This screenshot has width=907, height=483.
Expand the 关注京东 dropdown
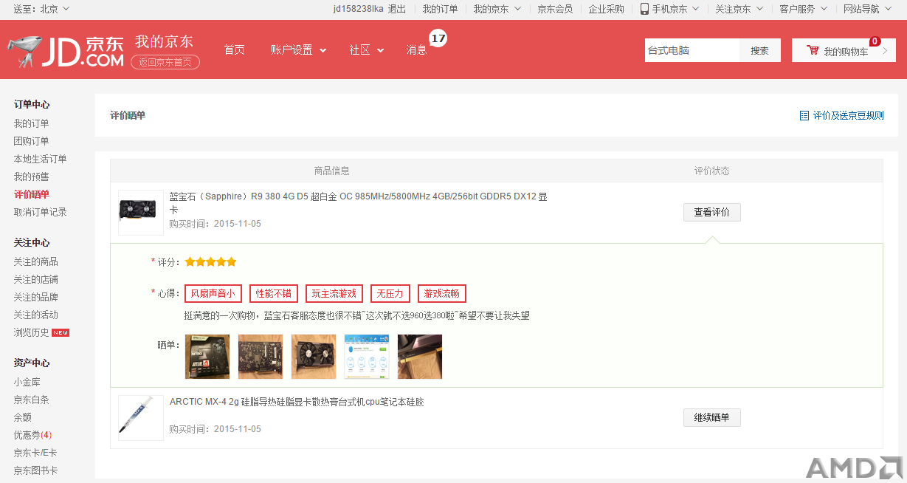(739, 9)
